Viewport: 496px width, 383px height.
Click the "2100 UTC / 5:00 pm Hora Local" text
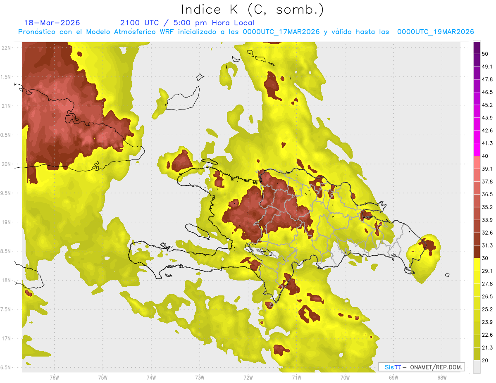point(187,23)
